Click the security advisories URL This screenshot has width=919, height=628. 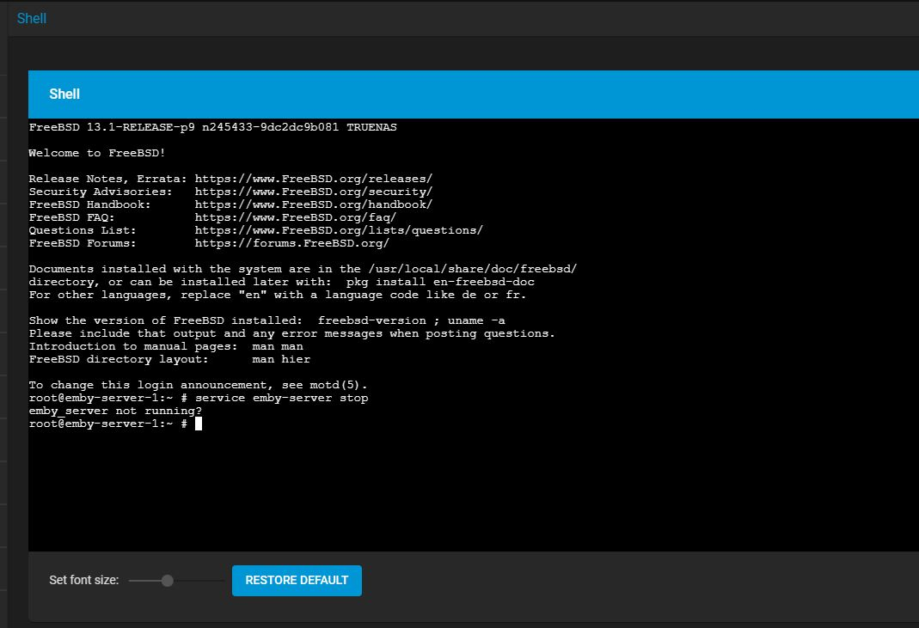314,192
